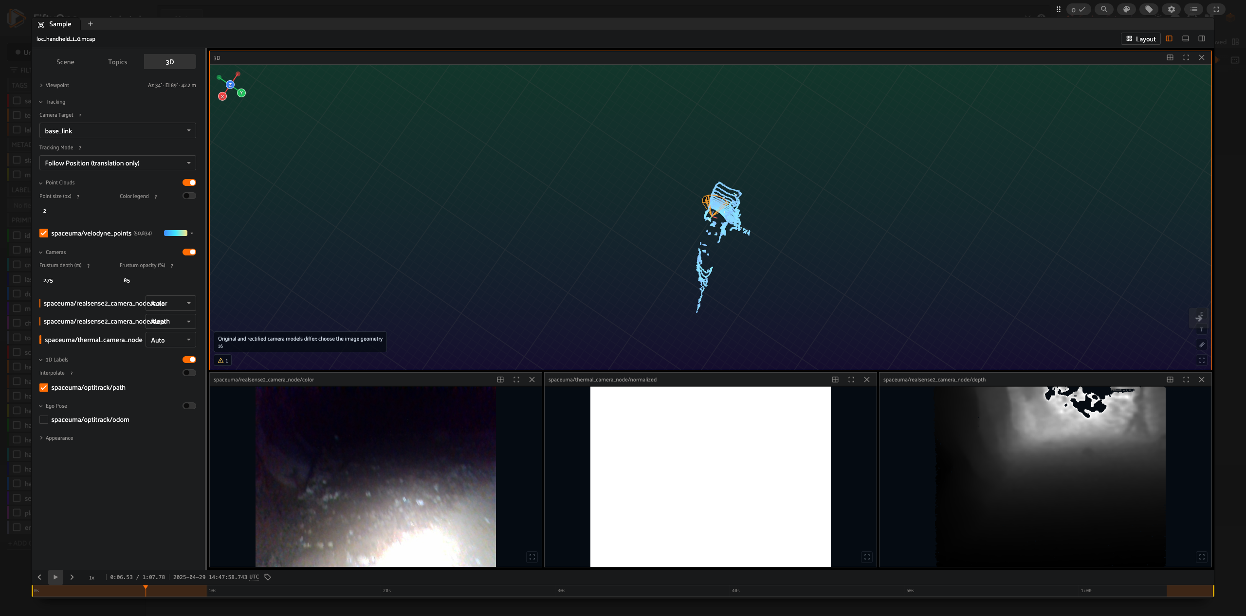Screen dimensions: 1246x616
Task: Toggle the Cameras switch
Action: pos(189,252)
